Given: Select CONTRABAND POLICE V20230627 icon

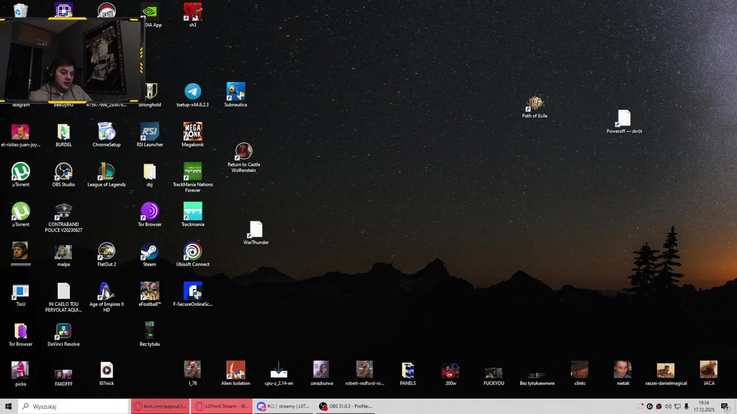Looking at the screenshot, I should pyautogui.click(x=63, y=218).
